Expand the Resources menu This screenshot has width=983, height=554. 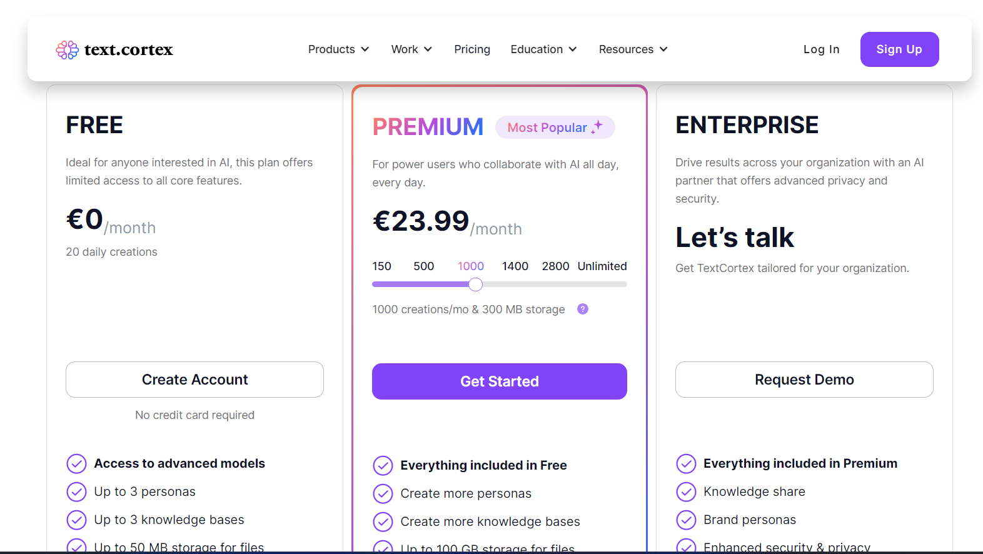pyautogui.click(x=633, y=49)
